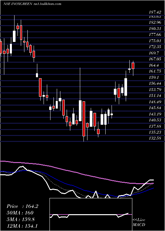The width and height of the screenshot is (165, 231).
Task: Select the tallest red candle bottoming near 135
Action: point(84,119)
